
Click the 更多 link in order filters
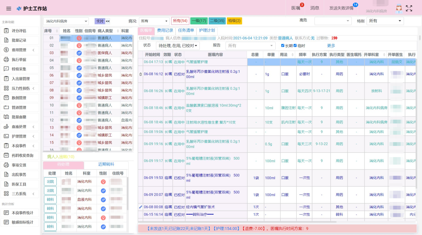331,45
